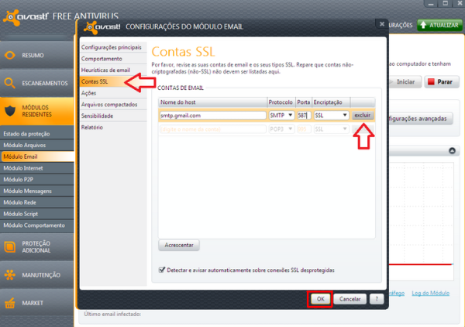This screenshot has height=327, width=465.
Task: Open Encriptação dropdown for smtp.gmail.com
Action: coord(331,115)
